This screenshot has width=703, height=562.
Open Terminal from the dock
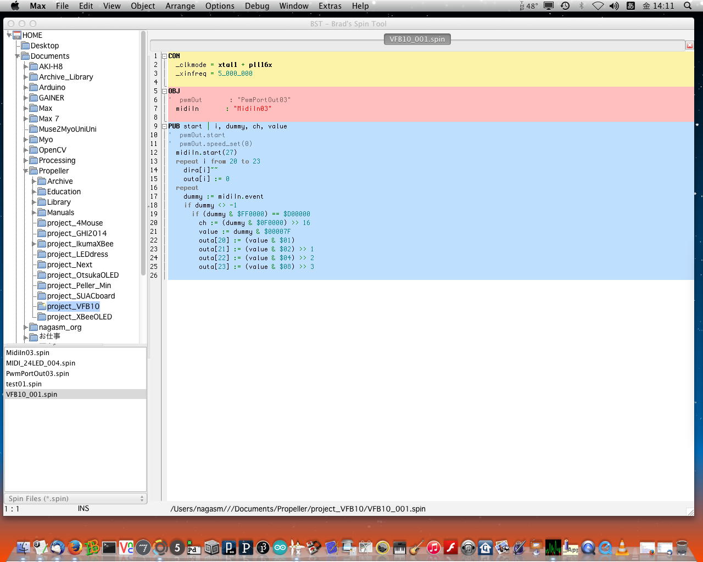click(x=109, y=547)
